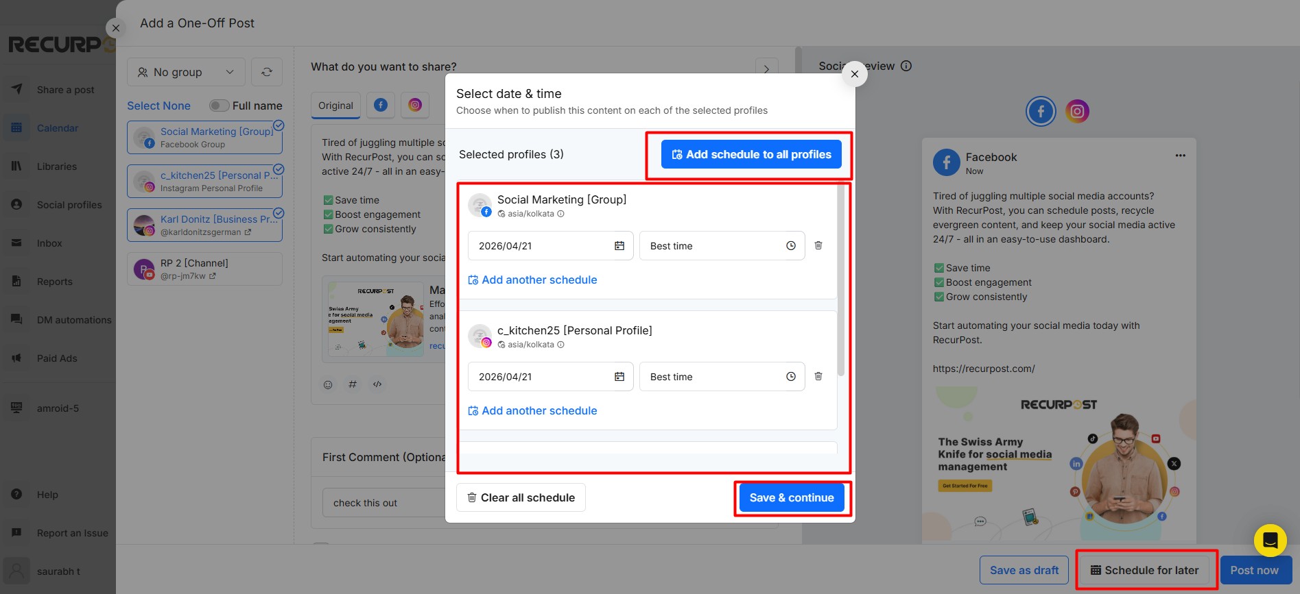Delete the Social Marketing [Group] schedule
Screen dimensions: 1300x594
(x=818, y=245)
